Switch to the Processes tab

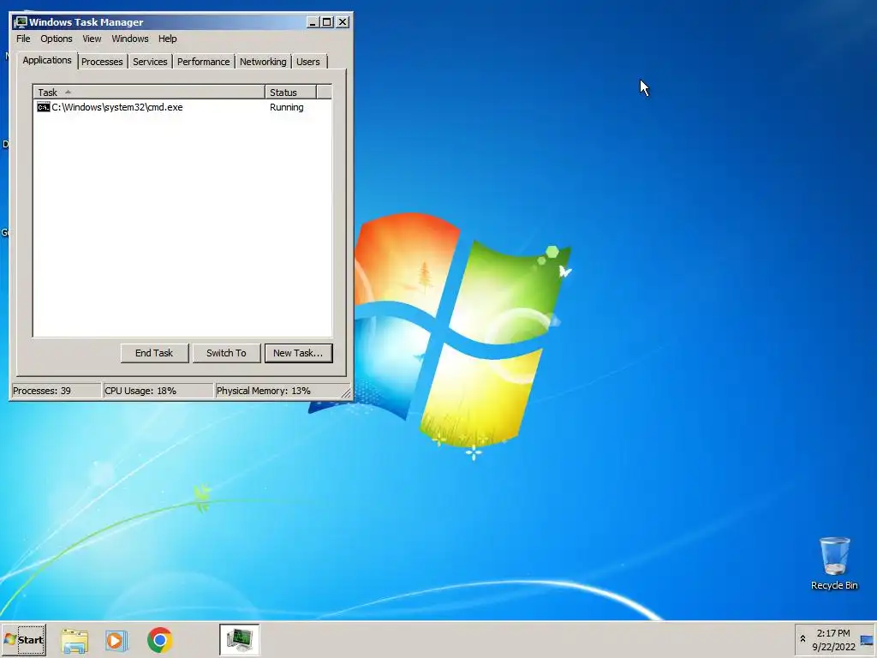pos(102,62)
